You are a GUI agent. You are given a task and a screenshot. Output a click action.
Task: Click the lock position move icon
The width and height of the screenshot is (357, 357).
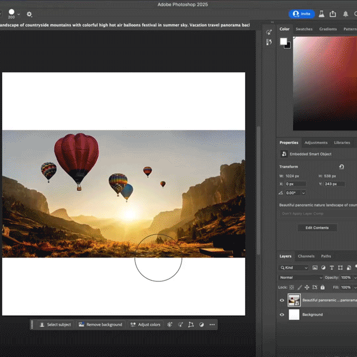(307, 287)
